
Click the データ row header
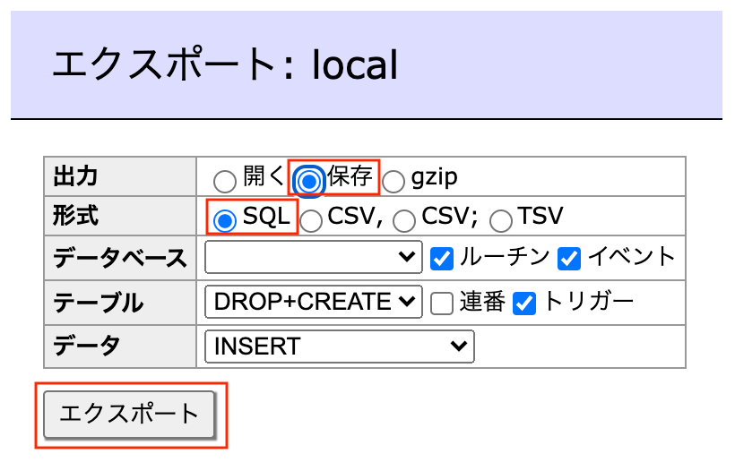[120, 346]
